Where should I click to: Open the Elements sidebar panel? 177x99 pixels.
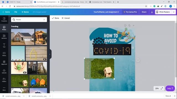click(4, 37)
